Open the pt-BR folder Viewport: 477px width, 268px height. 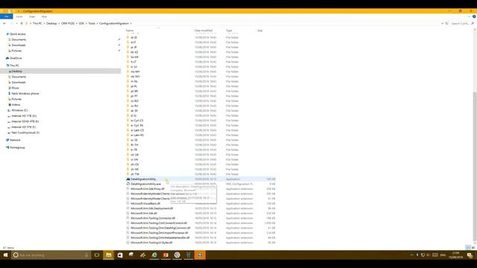tap(134, 91)
